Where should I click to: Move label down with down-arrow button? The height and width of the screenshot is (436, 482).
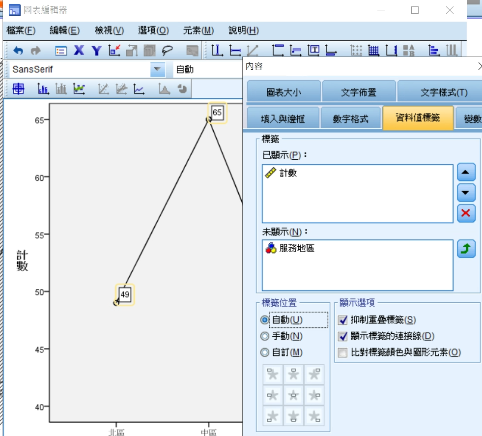(466, 193)
